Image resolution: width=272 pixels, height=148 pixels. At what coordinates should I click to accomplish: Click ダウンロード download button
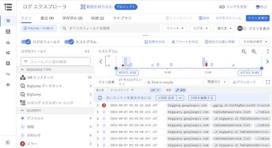tap(244, 82)
